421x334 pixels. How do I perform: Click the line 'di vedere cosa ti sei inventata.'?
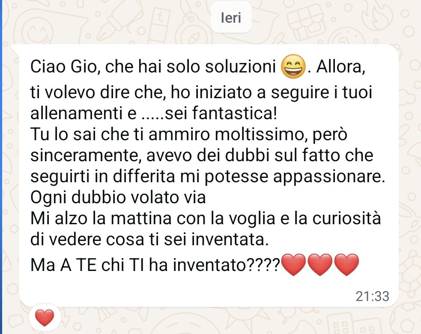pyautogui.click(x=149, y=239)
